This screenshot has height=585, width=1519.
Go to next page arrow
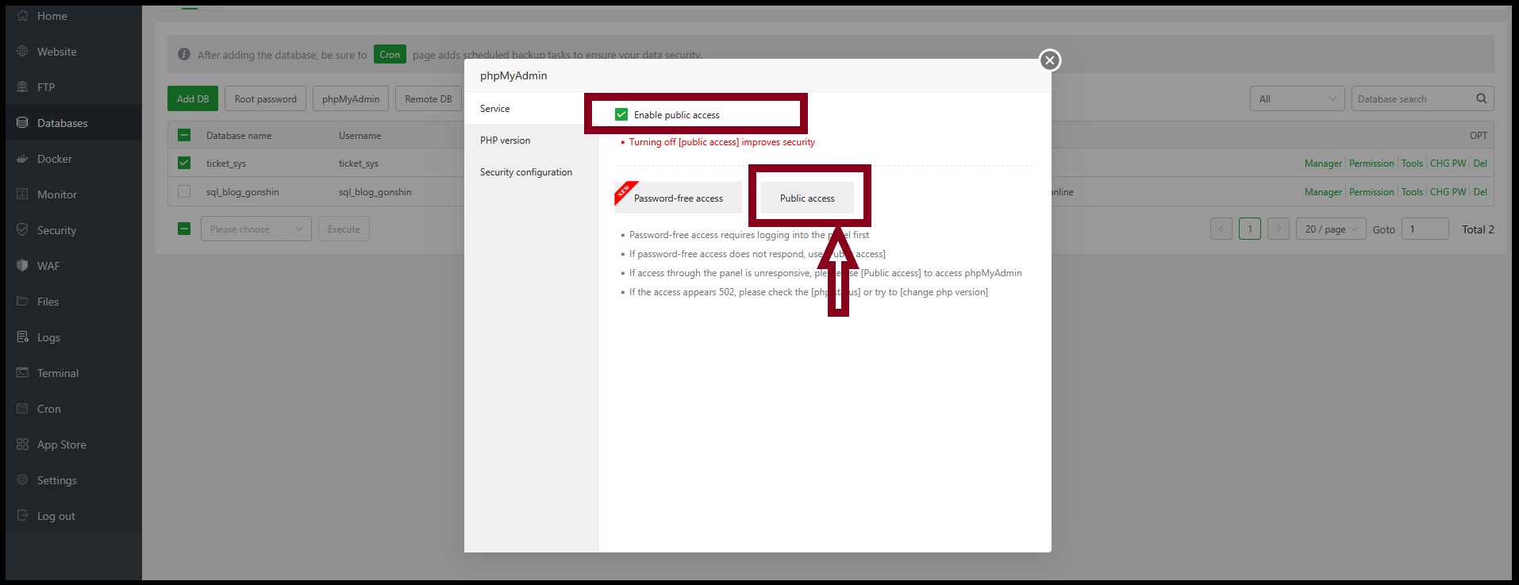(1279, 229)
